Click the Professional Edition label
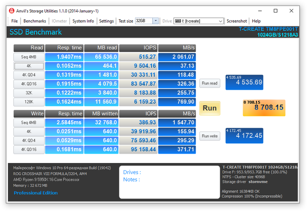The image size is (307, 211). (36, 193)
